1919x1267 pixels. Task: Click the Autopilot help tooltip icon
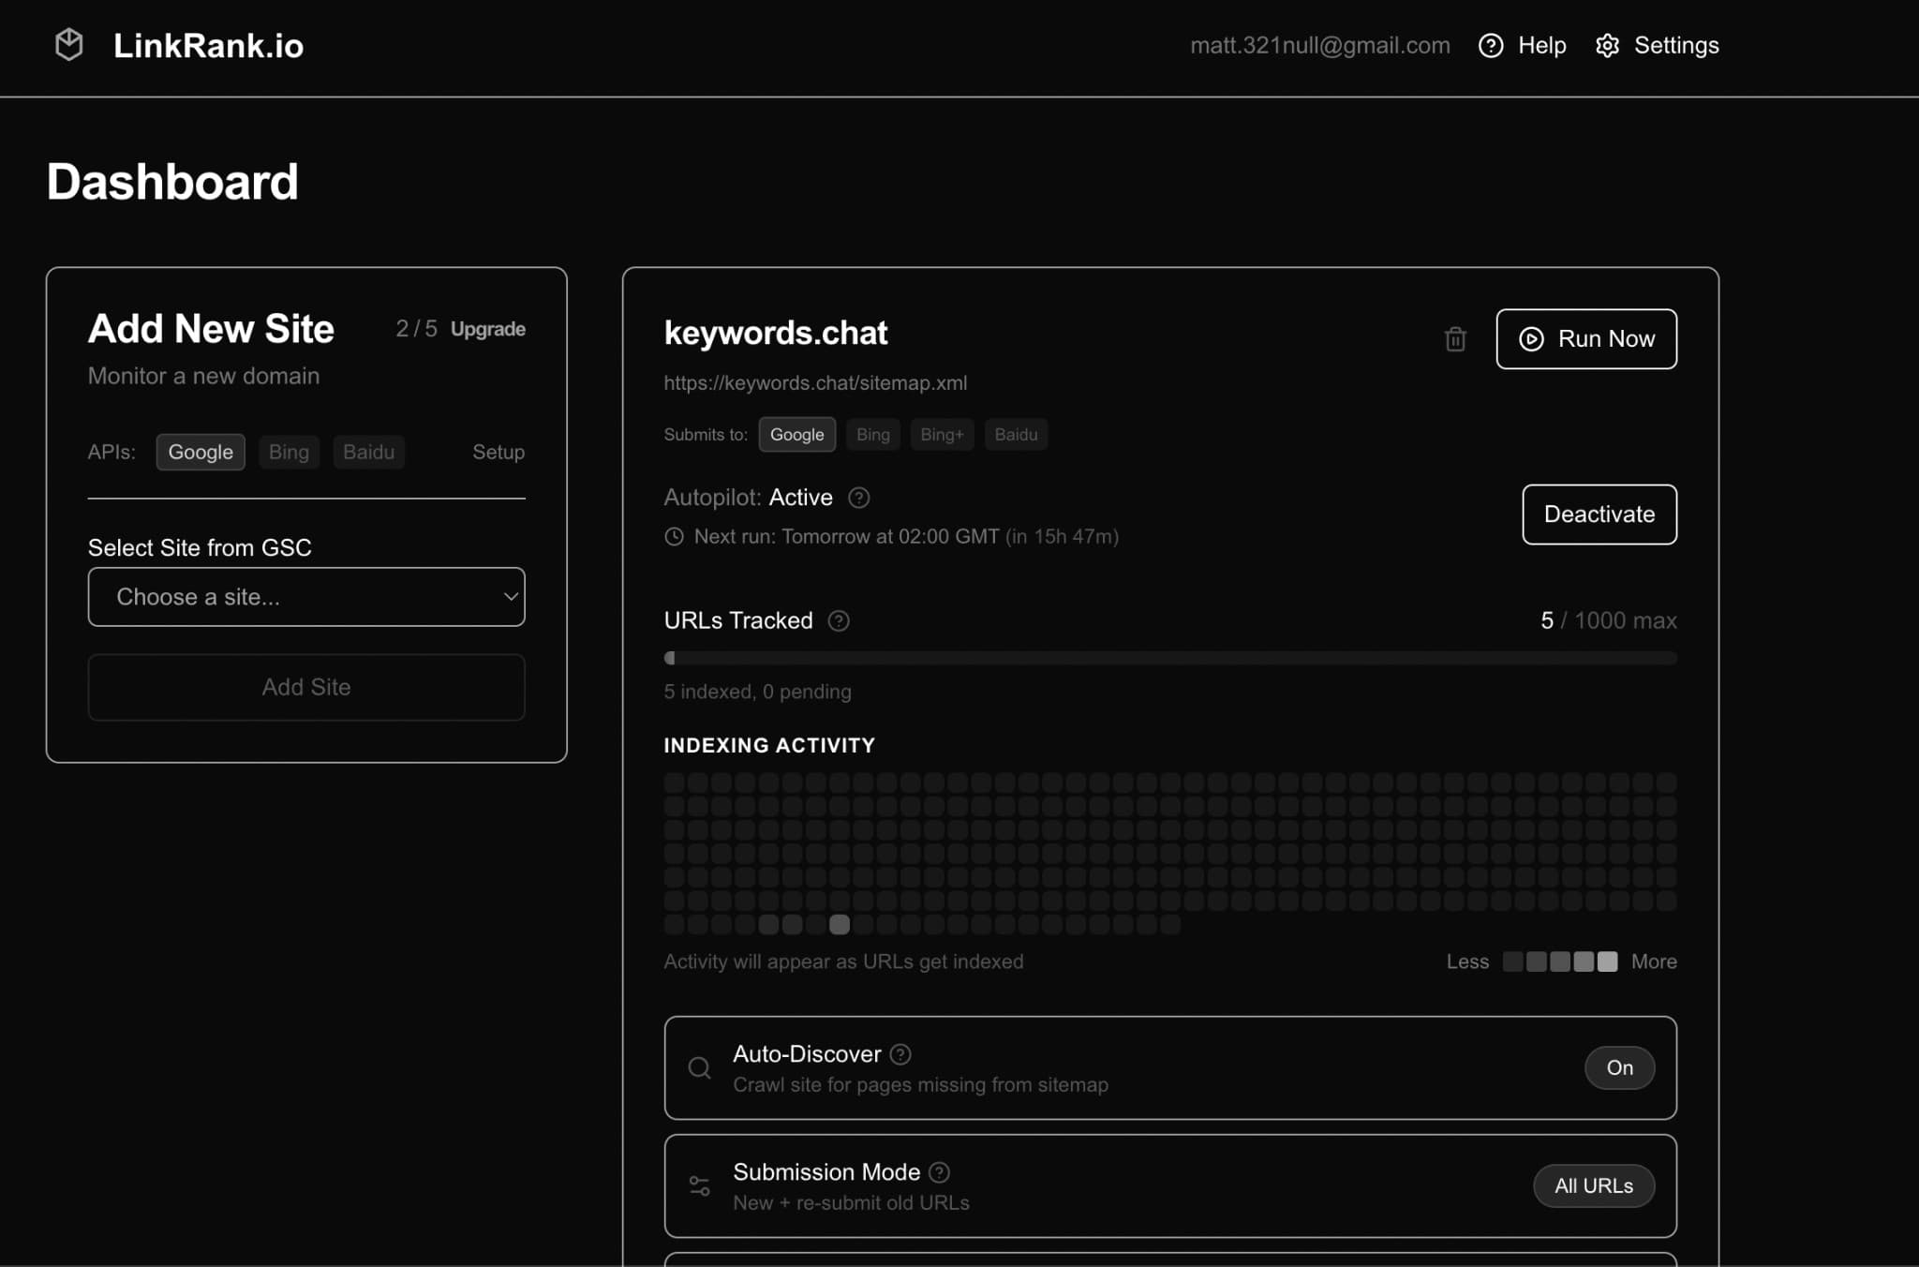(859, 498)
